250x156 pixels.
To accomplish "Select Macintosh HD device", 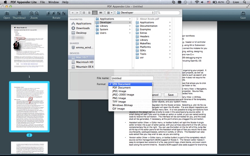I will point(82,62).
